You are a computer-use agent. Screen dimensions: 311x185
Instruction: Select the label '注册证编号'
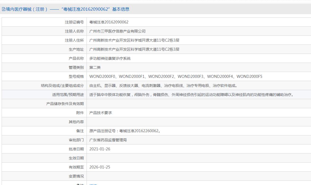[74, 22]
